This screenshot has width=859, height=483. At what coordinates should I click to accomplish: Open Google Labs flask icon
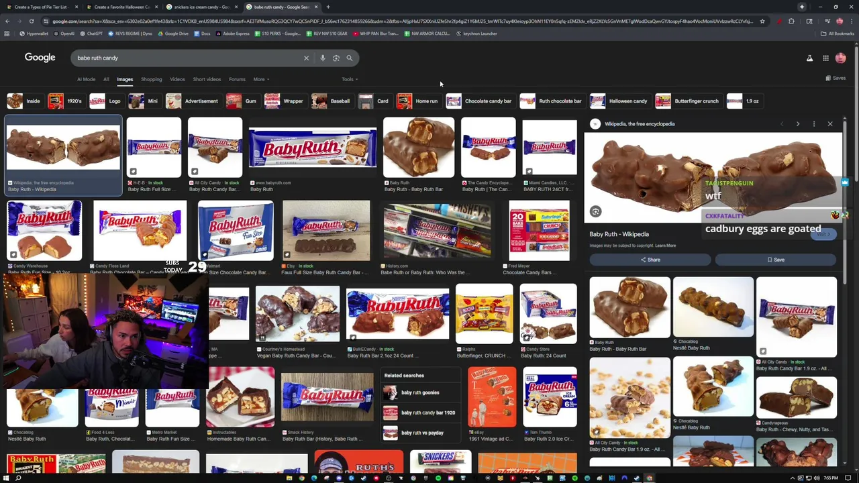pos(809,58)
